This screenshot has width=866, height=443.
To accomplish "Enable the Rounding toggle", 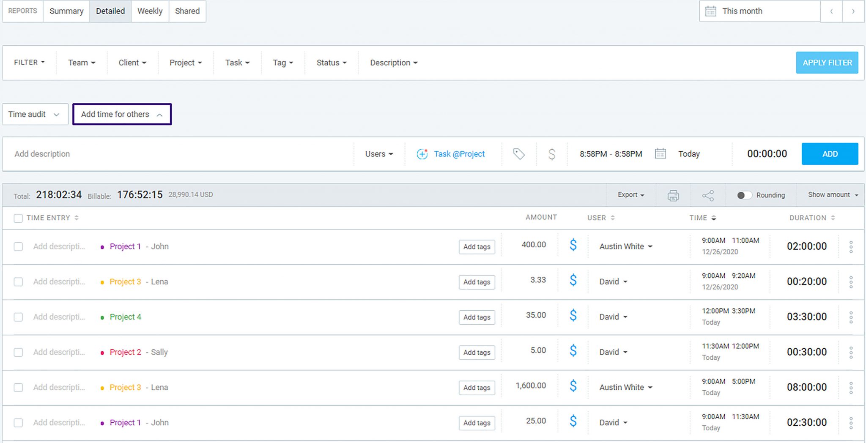I will coord(744,195).
